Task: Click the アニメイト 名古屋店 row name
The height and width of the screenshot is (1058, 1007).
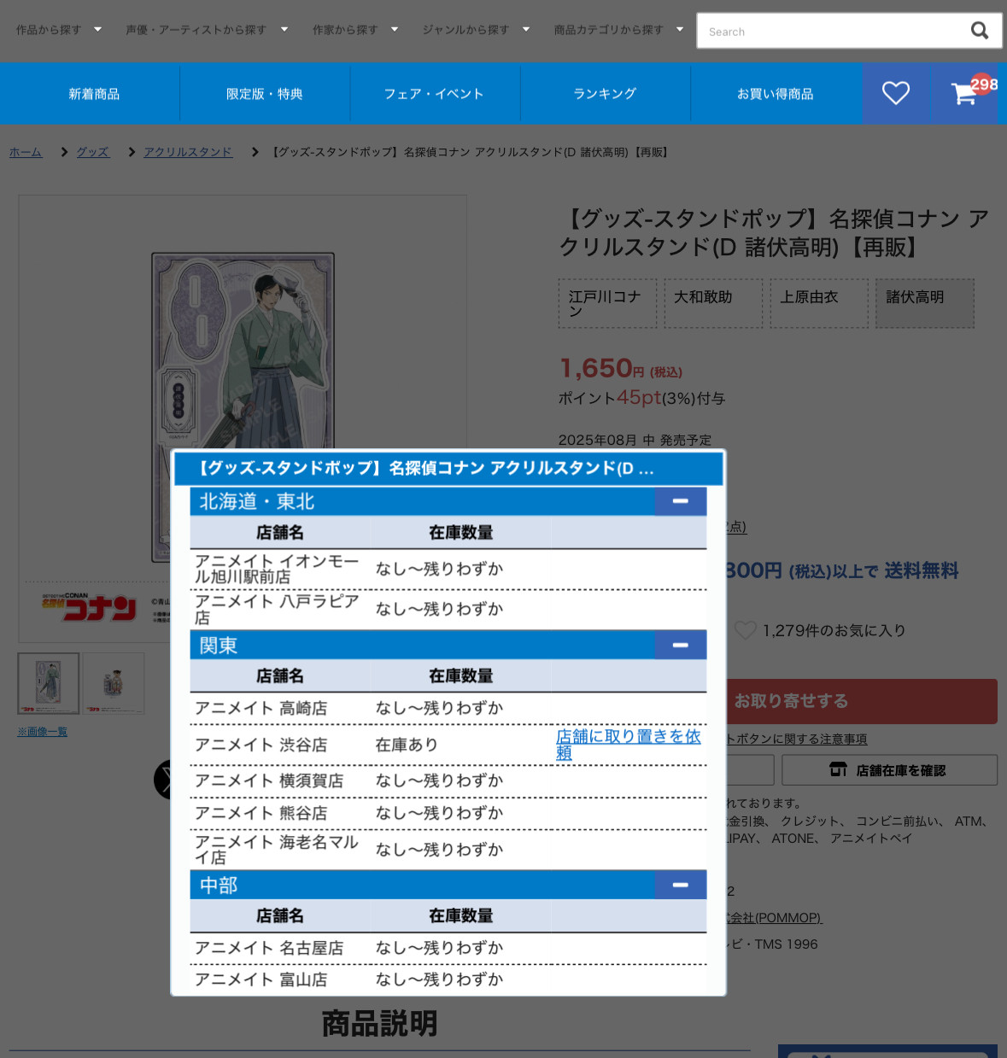Action: click(269, 948)
